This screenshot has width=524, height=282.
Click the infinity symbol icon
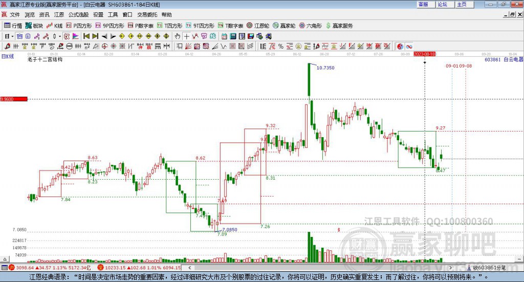click(x=409, y=47)
